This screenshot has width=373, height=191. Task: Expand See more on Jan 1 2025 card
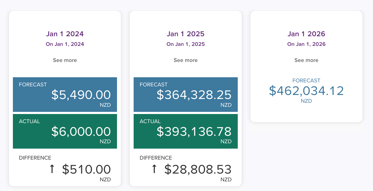(x=186, y=60)
